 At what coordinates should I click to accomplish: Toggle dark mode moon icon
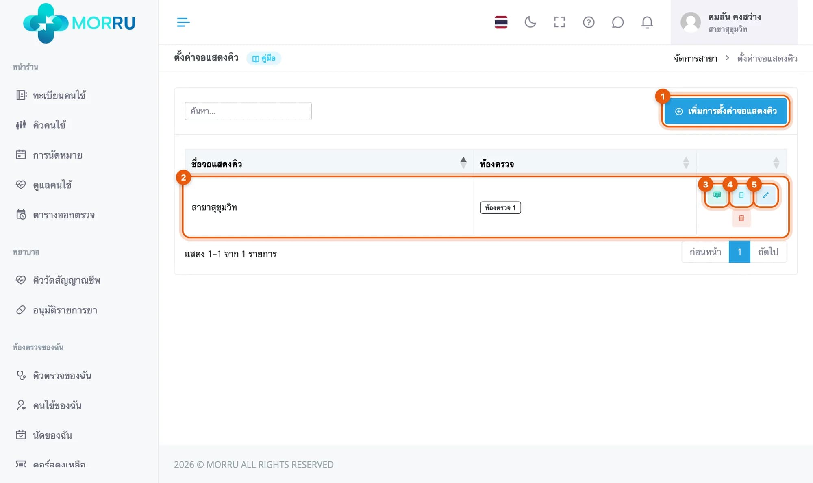[x=530, y=22]
